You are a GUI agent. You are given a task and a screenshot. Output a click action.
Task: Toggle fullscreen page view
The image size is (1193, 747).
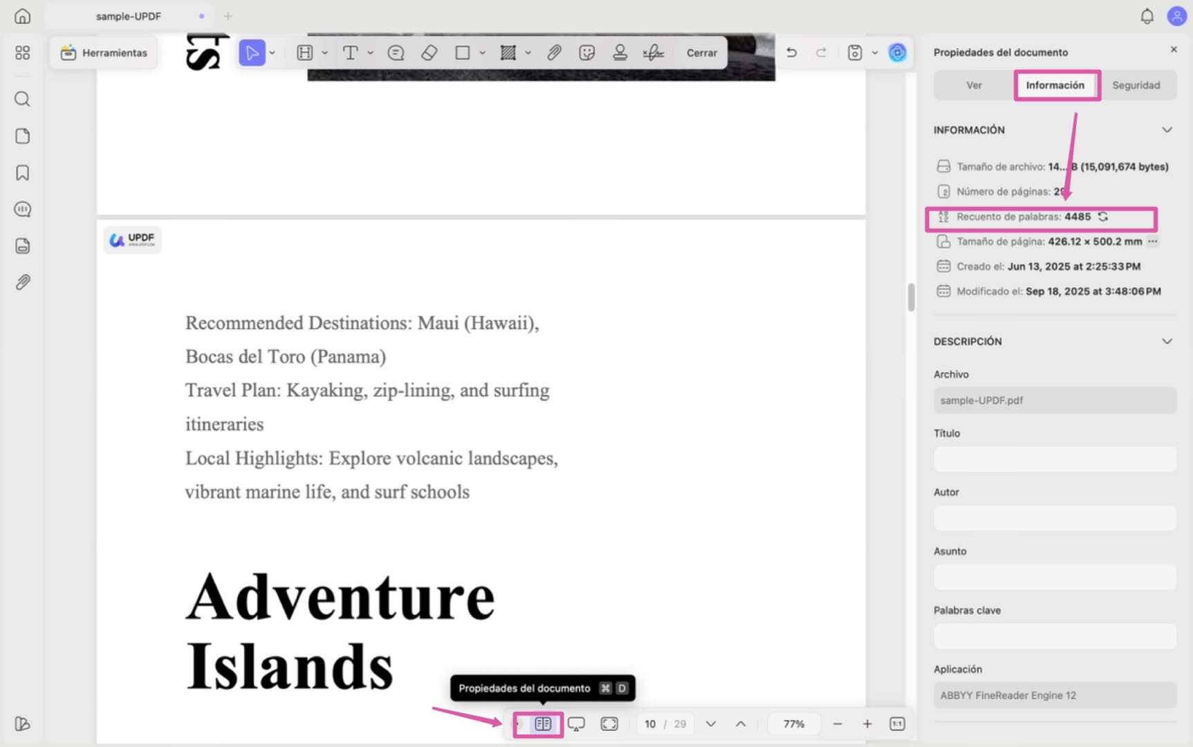tap(609, 723)
